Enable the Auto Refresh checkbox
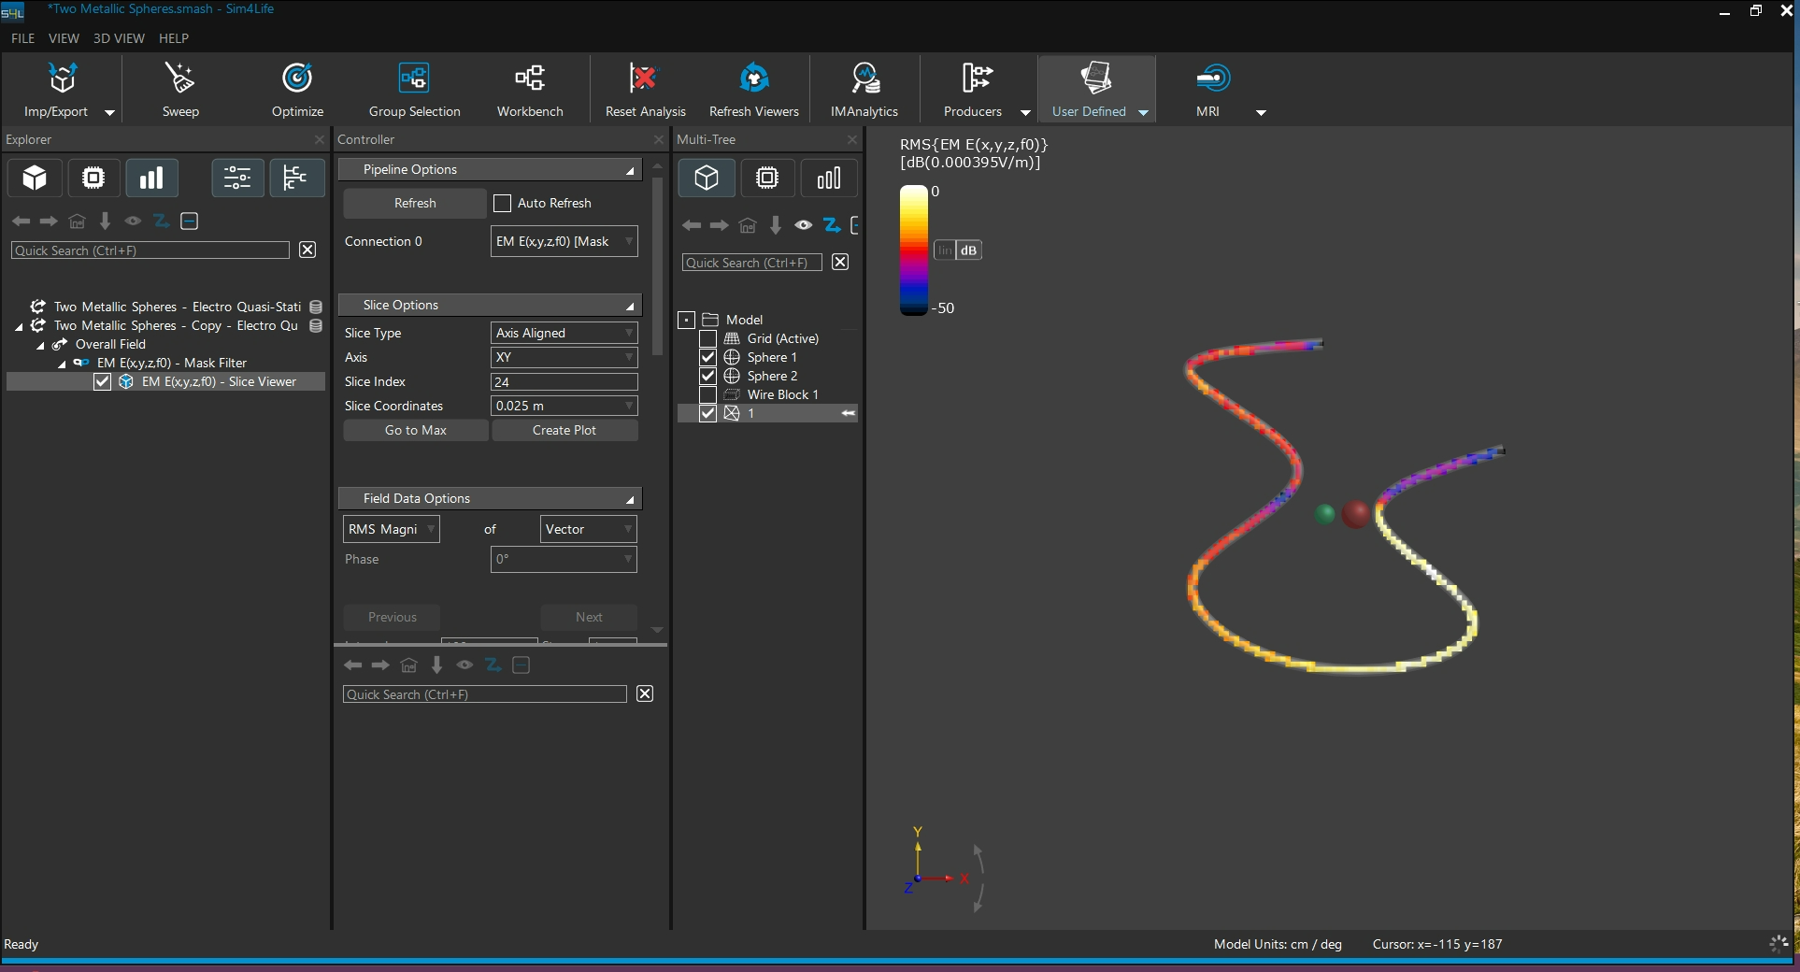1800x972 pixels. (503, 204)
